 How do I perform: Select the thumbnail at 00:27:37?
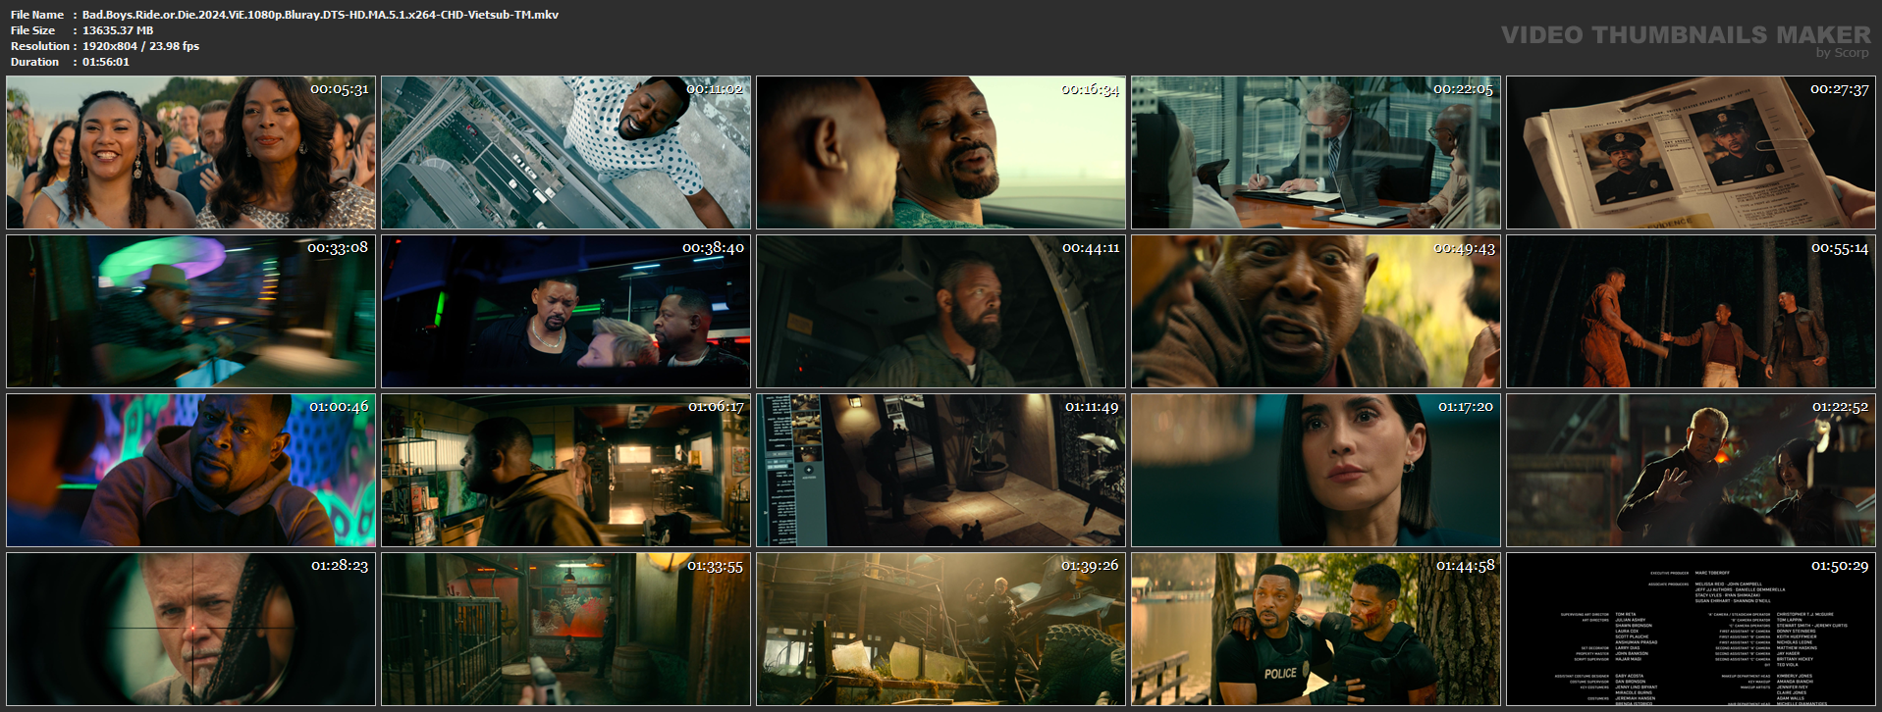coord(1691,152)
